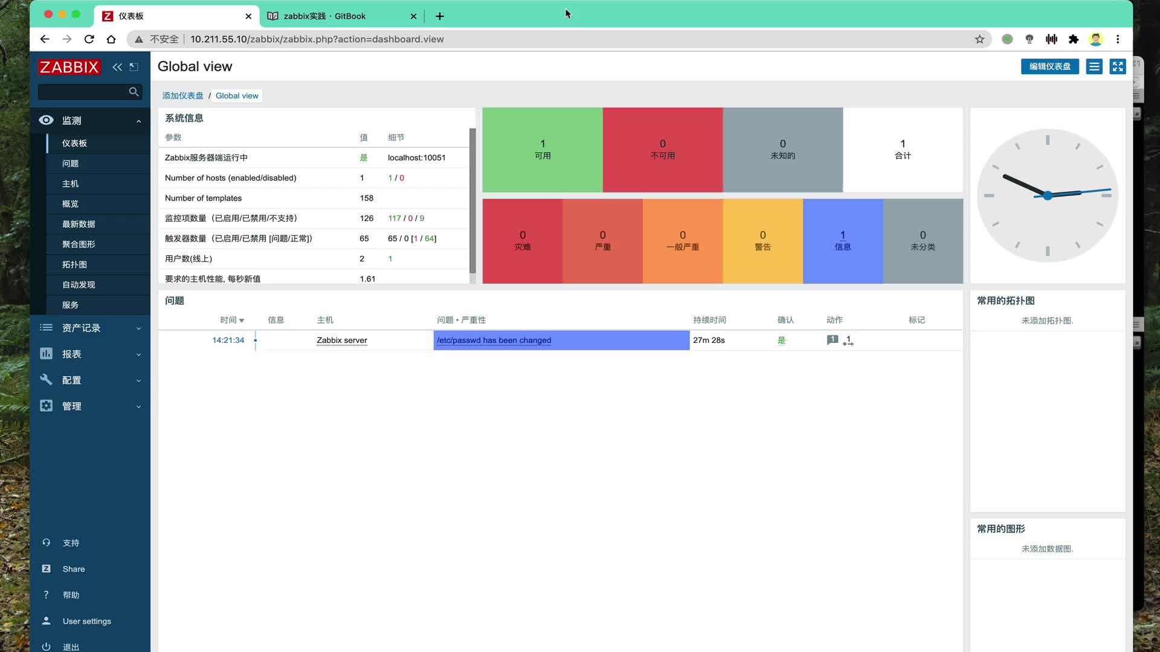Toggle the 是 (Yes) confirmation for Zabbix server alert

[782, 340]
